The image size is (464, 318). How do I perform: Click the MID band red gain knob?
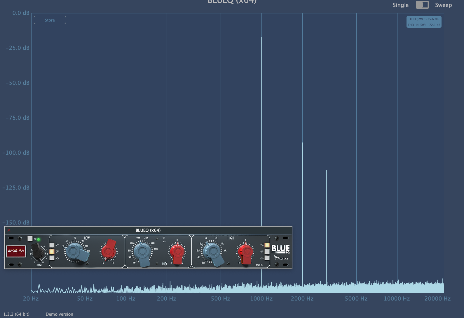point(177,252)
